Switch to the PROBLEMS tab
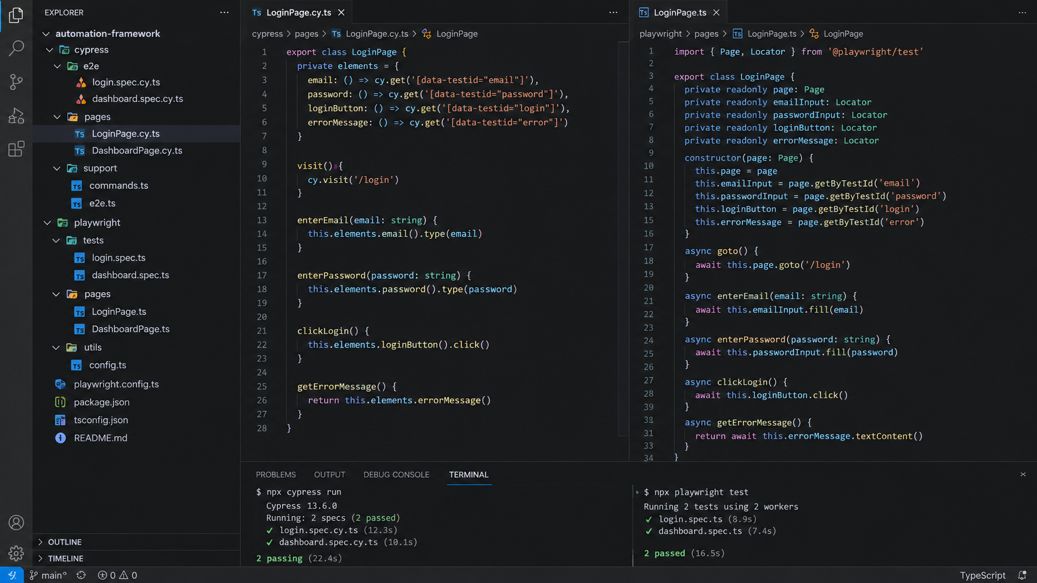 tap(275, 474)
